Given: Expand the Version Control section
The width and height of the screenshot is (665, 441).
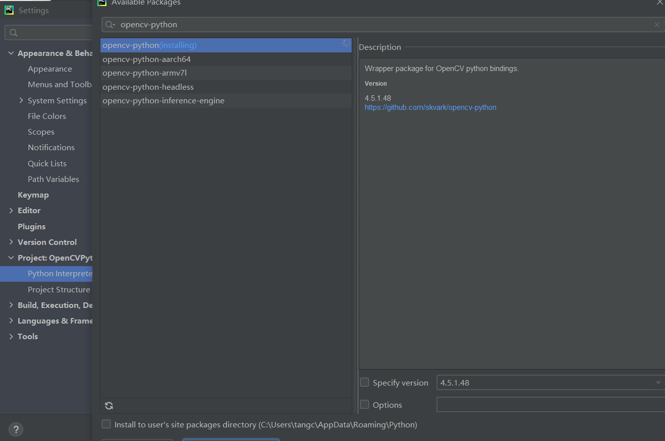Looking at the screenshot, I should (x=12, y=242).
